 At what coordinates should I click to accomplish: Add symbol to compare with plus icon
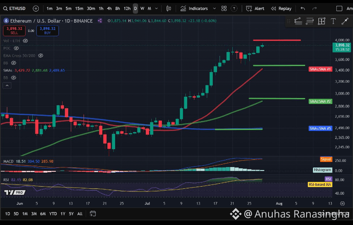(x=36, y=9)
